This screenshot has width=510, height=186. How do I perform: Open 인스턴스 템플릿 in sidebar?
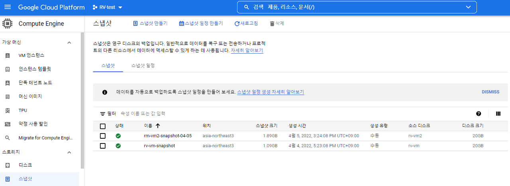tap(35, 69)
